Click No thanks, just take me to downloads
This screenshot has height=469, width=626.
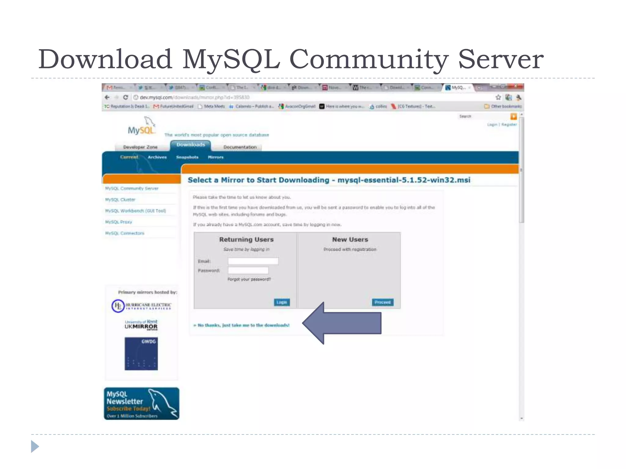[x=241, y=325]
